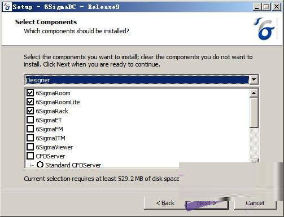Select the Standard CFDServer radio option

40,165
